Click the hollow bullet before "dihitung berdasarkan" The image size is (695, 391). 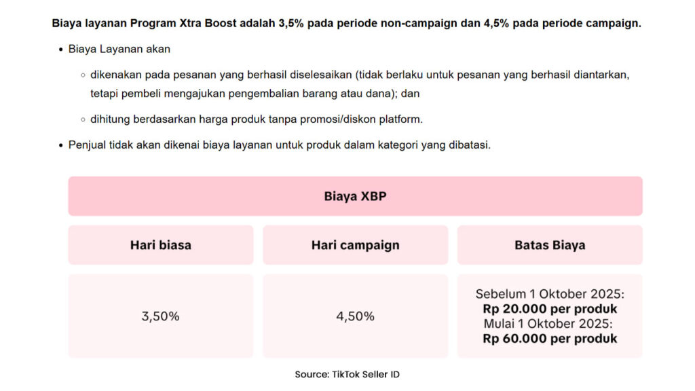pos(83,119)
